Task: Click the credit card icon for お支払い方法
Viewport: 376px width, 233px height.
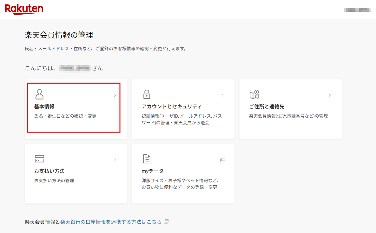Action: (x=40, y=159)
